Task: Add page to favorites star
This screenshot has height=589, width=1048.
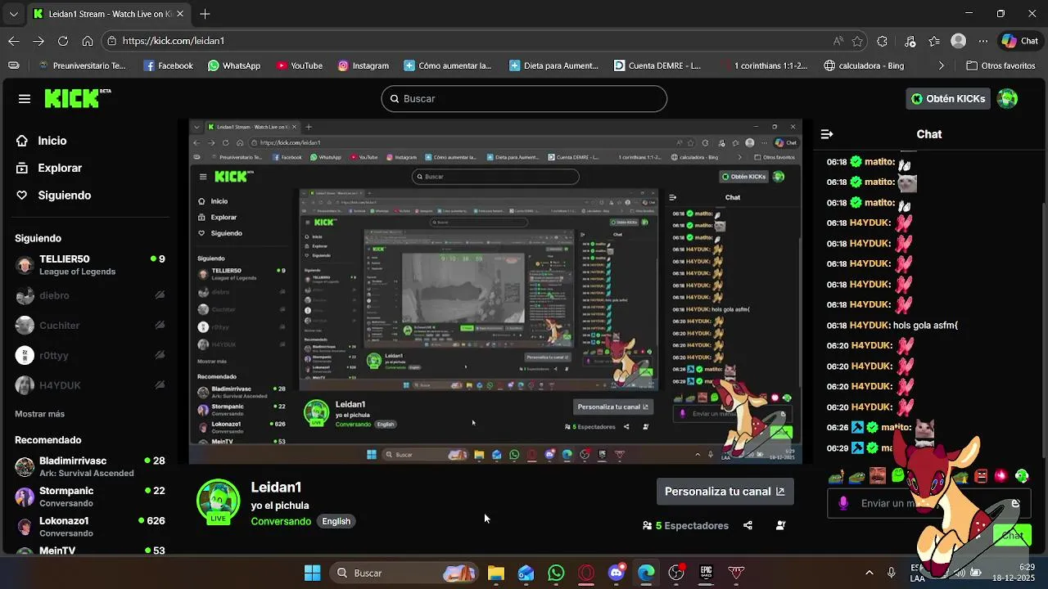Action: point(857,41)
